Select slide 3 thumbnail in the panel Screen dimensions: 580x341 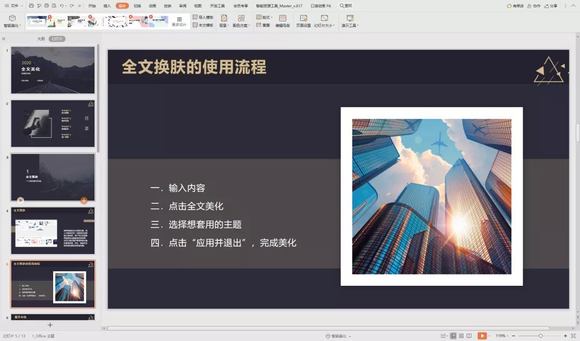pyautogui.click(x=52, y=177)
